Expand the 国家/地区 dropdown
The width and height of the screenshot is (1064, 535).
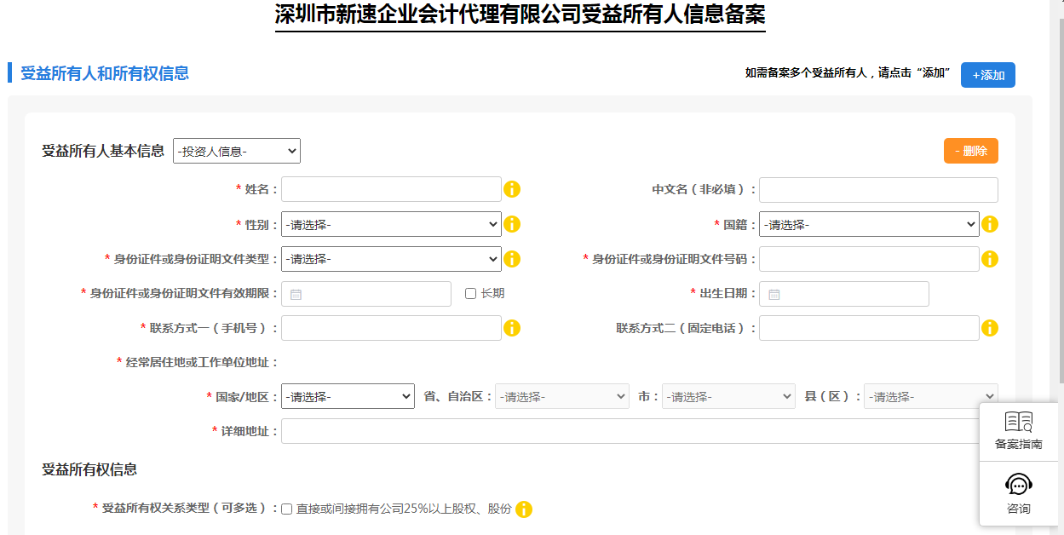point(348,397)
